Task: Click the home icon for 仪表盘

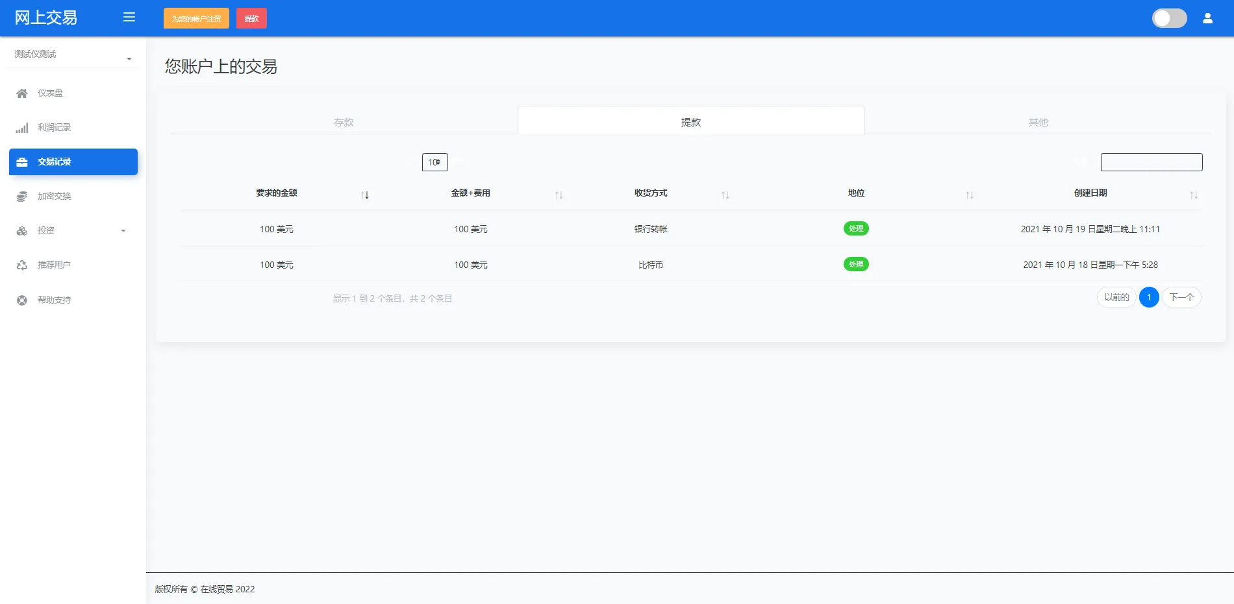Action: click(x=22, y=93)
